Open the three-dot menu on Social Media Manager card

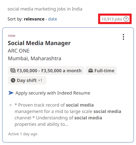click(x=123, y=37)
